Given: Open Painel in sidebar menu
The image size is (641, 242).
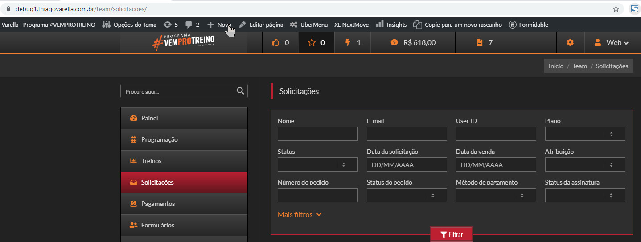Looking at the screenshot, I should click(184, 118).
